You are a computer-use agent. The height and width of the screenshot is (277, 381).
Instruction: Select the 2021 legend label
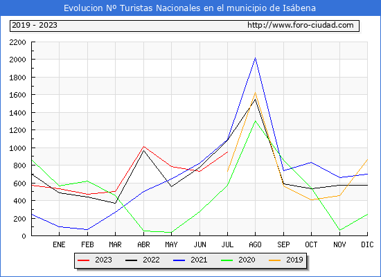pyautogui.click(x=199, y=260)
